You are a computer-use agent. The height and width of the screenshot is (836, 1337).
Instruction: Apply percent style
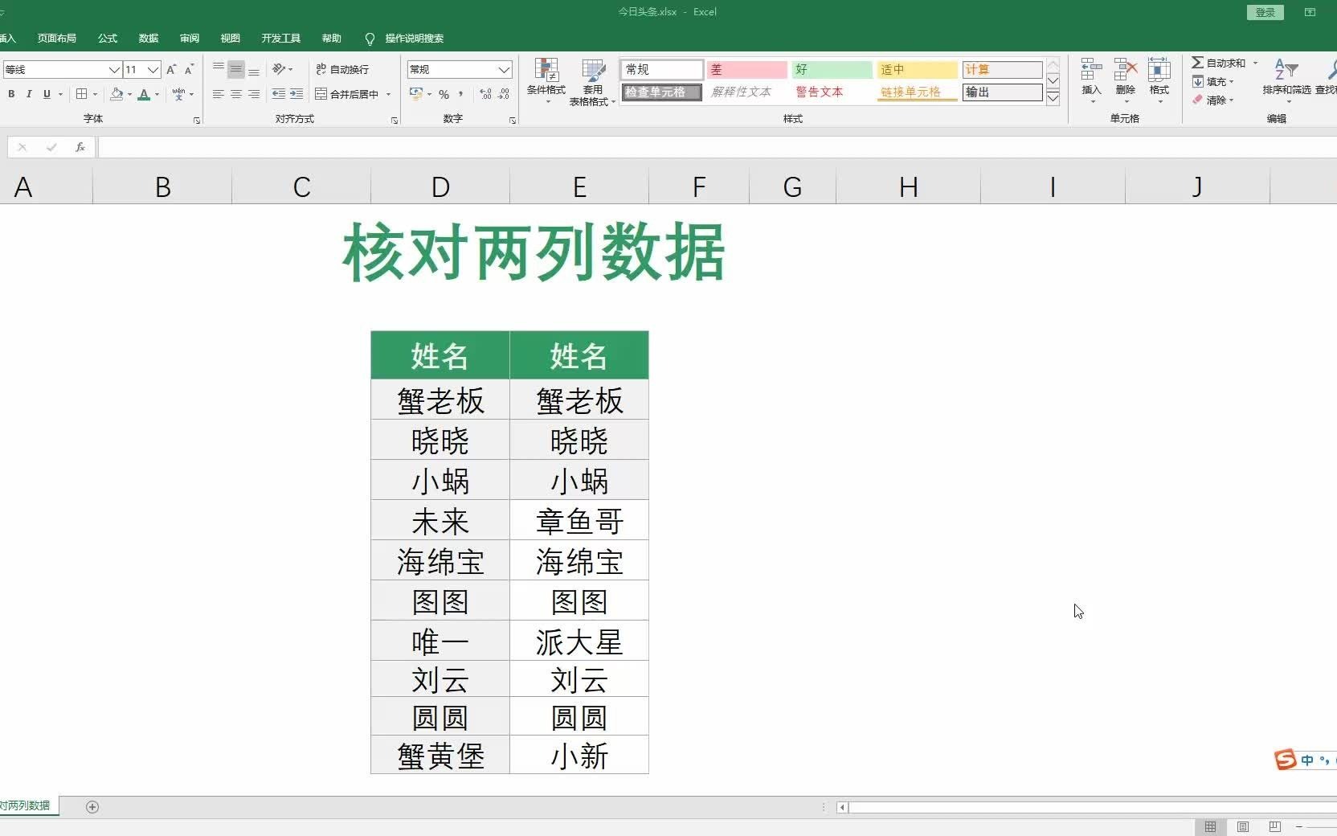[444, 94]
